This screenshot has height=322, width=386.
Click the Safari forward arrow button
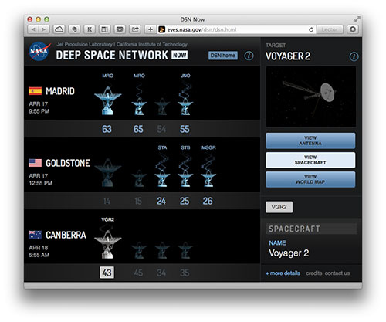[44, 29]
